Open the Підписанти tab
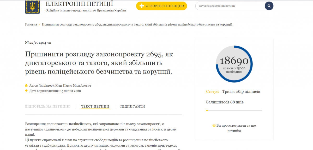This screenshot has height=150, width=313. coord(133,106)
